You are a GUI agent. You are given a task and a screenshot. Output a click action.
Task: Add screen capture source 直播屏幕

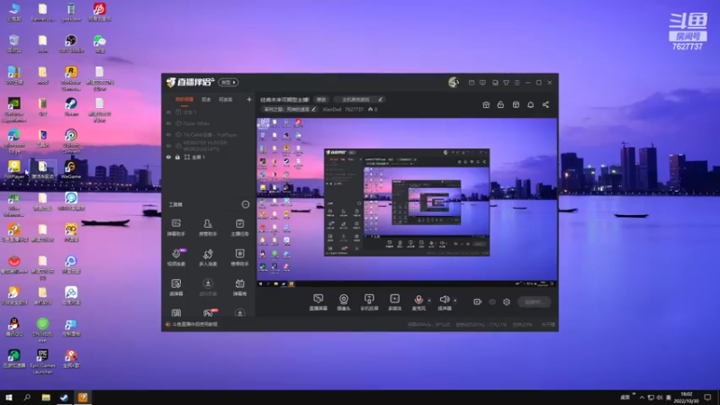(x=319, y=302)
